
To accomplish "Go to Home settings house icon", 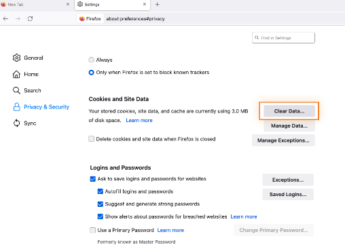I will tap(16, 74).
